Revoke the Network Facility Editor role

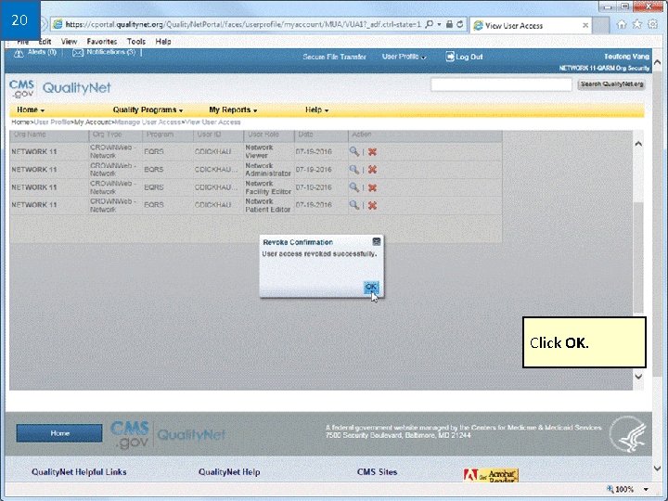pyautogui.click(x=372, y=187)
